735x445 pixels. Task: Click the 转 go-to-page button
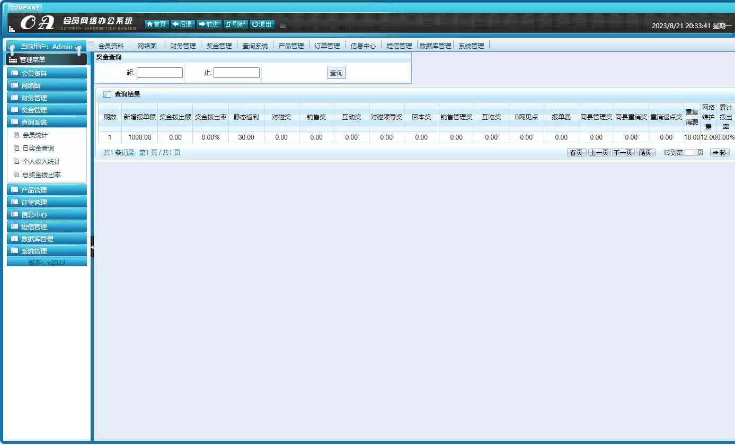(x=720, y=153)
